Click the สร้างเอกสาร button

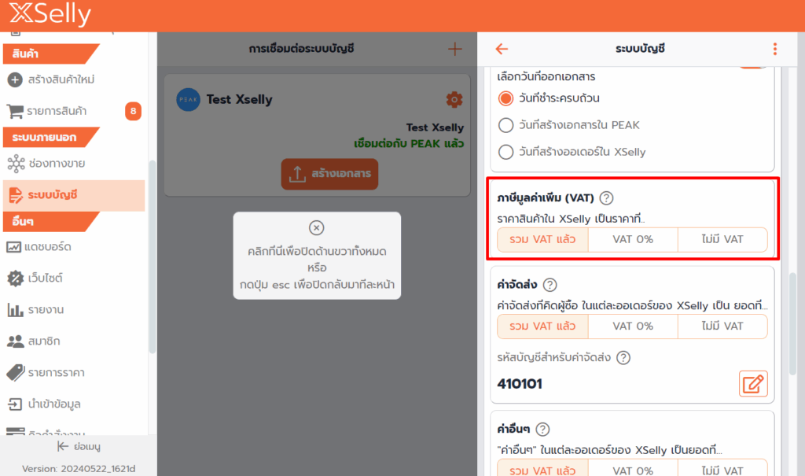(329, 174)
